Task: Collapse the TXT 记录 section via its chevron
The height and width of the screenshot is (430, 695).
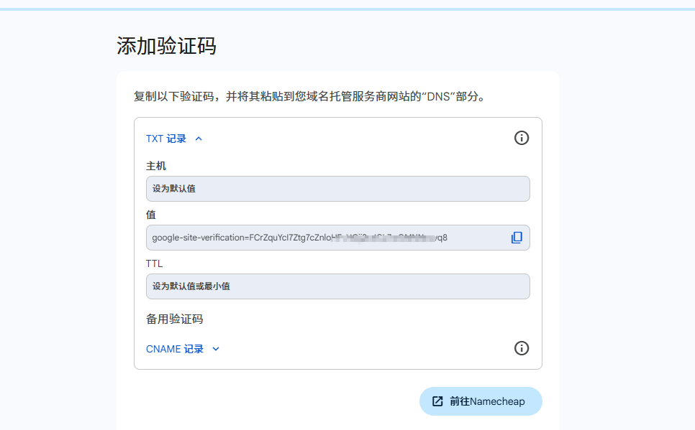Action: tap(199, 138)
